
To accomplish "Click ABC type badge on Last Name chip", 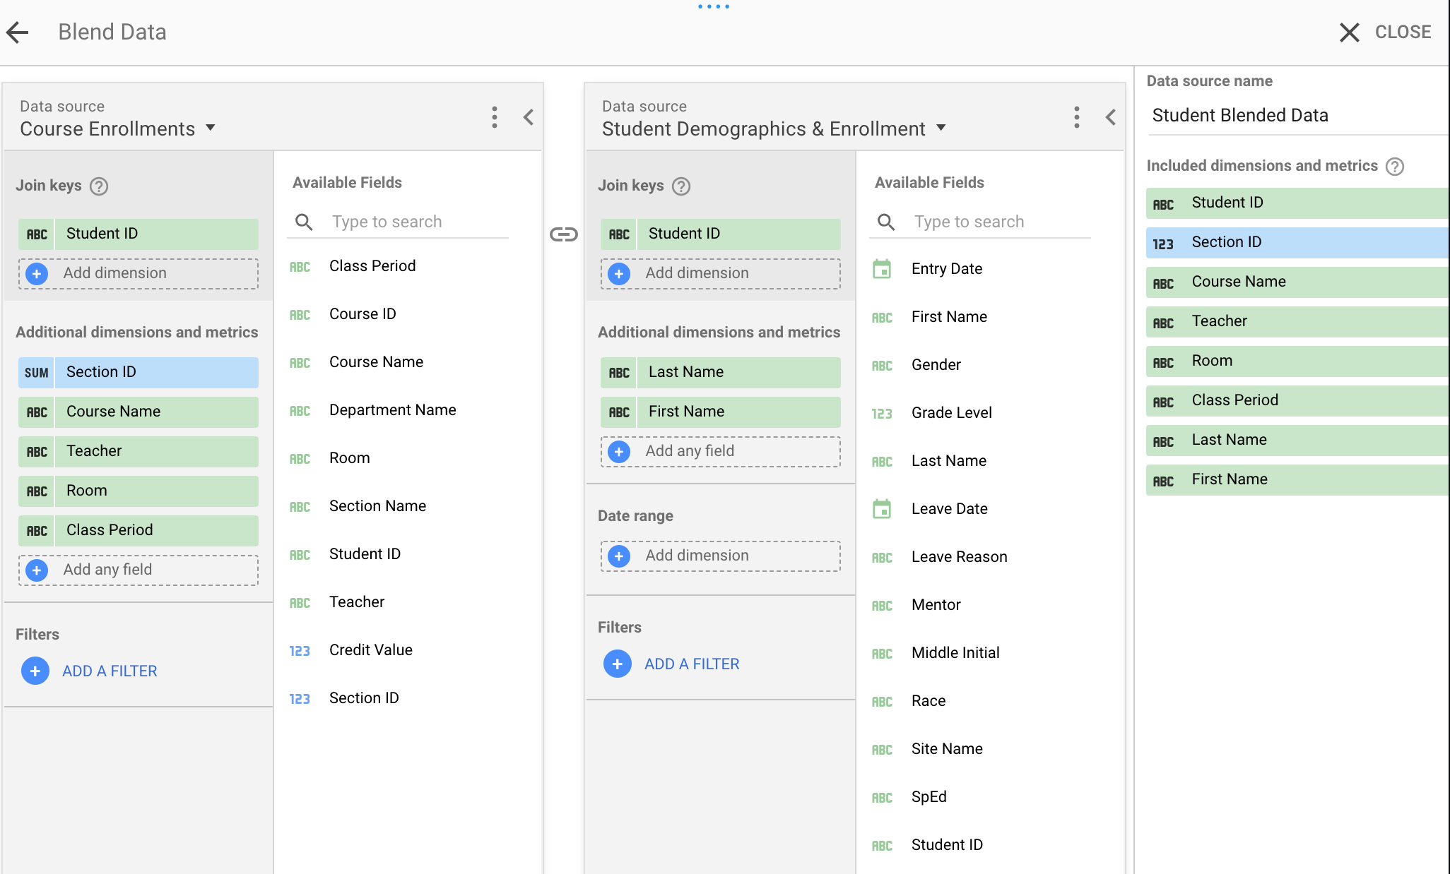I will [619, 372].
